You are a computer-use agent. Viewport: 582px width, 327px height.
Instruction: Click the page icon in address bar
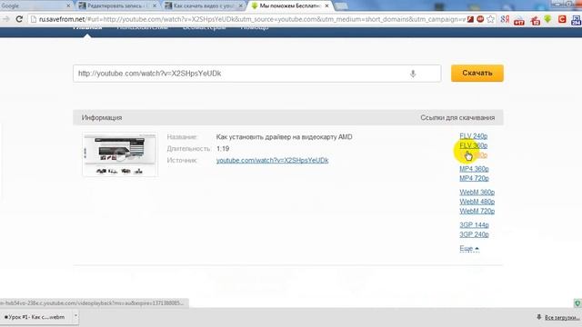coord(34,19)
